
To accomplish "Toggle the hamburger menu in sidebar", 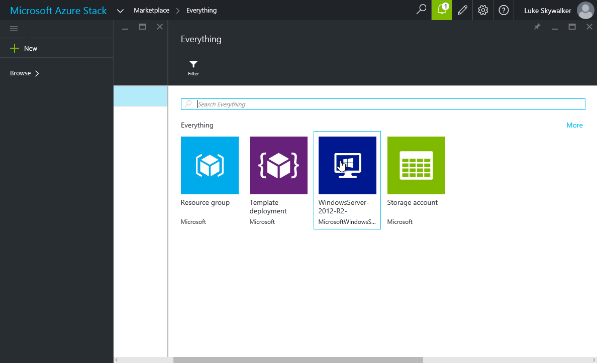I will point(14,29).
